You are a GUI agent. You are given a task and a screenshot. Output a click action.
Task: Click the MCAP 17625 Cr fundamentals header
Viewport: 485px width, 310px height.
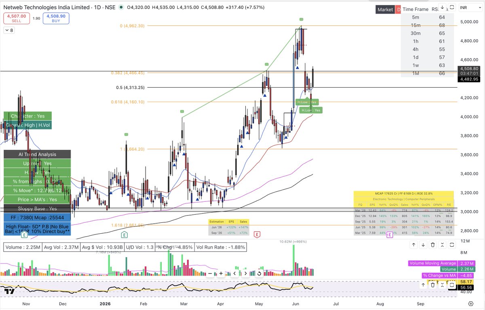click(404, 194)
